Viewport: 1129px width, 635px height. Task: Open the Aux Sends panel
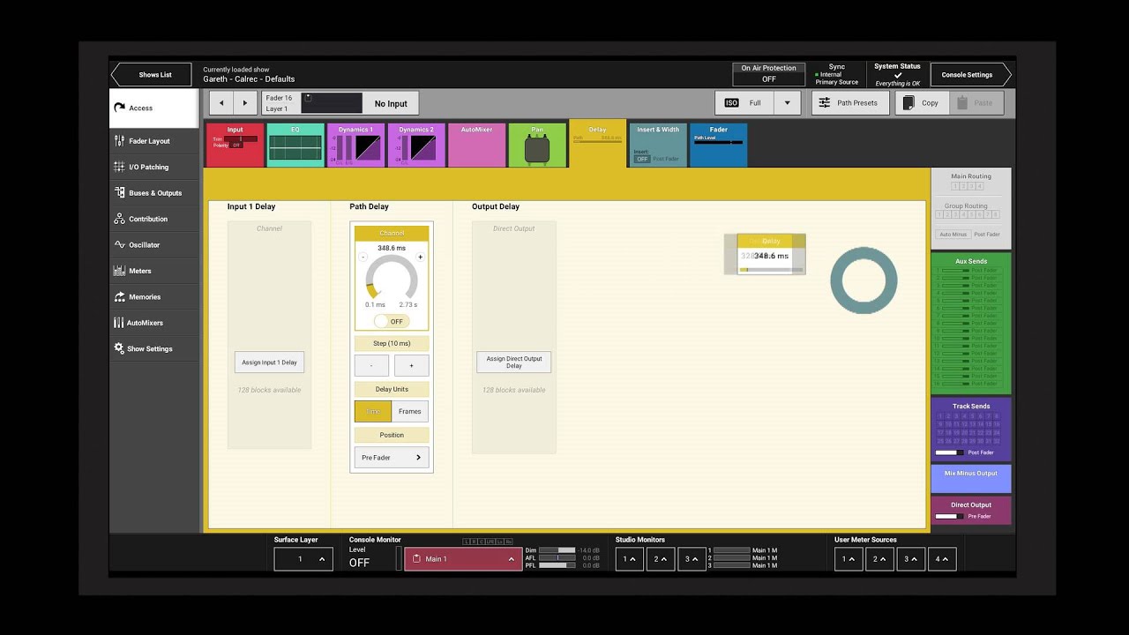[x=971, y=323]
